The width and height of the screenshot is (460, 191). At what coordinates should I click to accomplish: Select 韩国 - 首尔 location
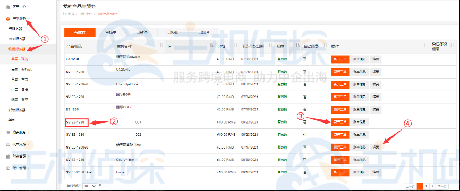pyautogui.click(x=20, y=100)
